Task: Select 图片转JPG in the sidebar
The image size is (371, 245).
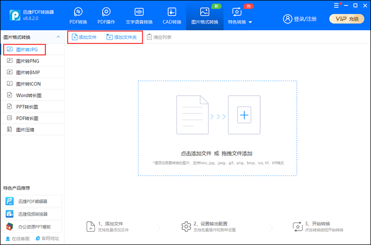Action: (x=33, y=49)
